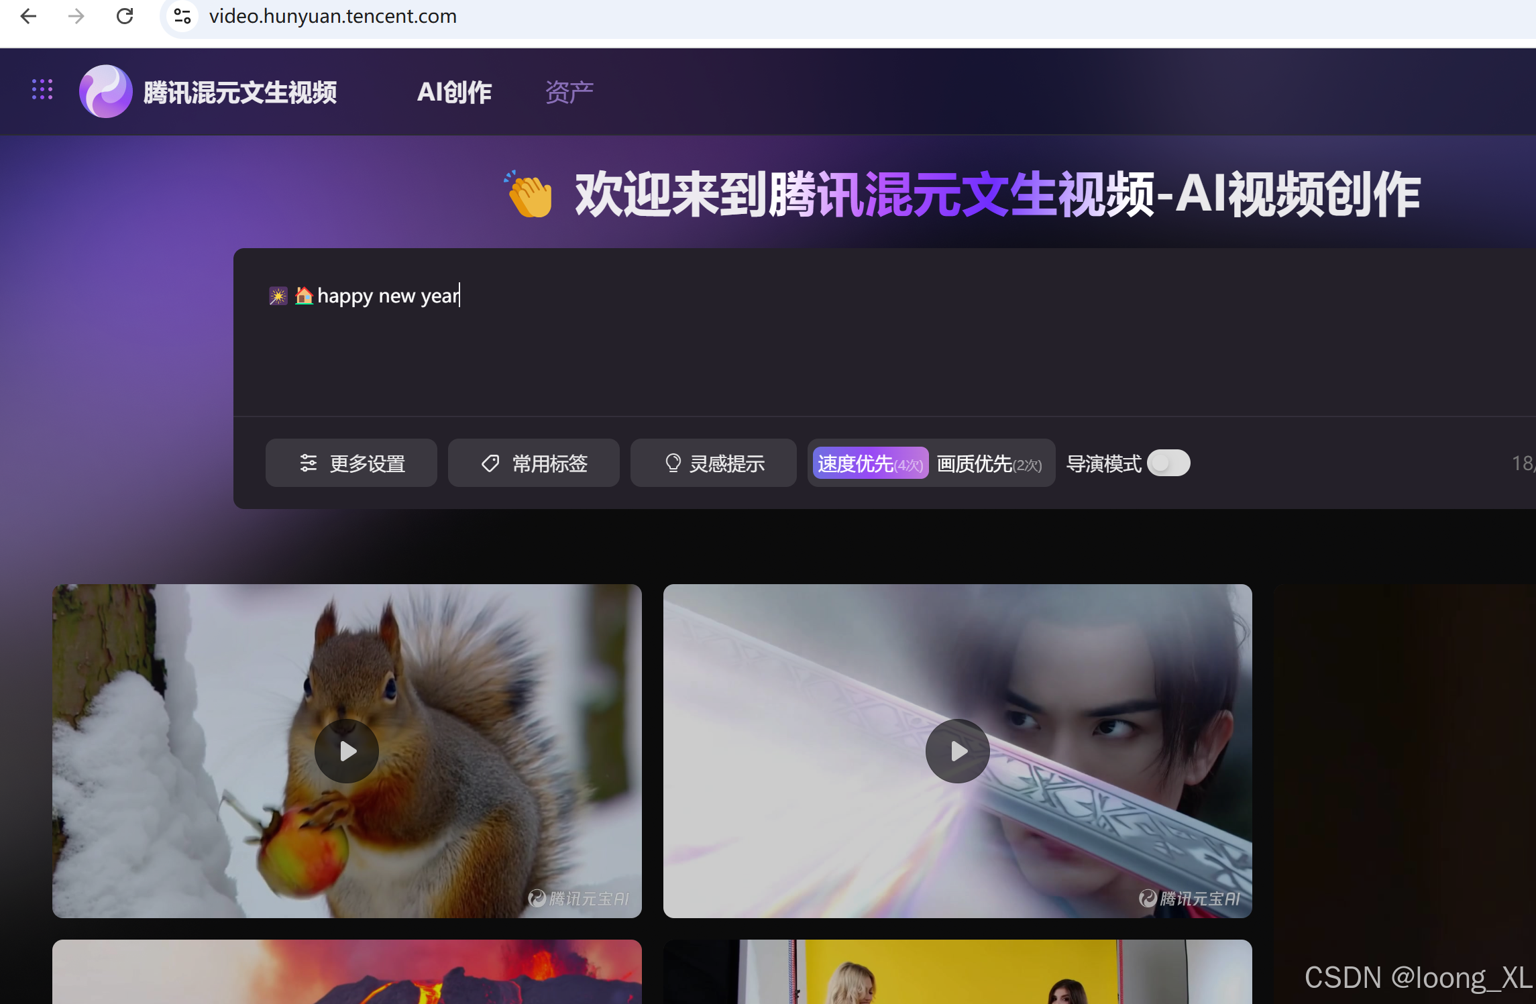Switch to the 资产 tab
Viewport: 1536px width, 1004px height.
(x=568, y=91)
